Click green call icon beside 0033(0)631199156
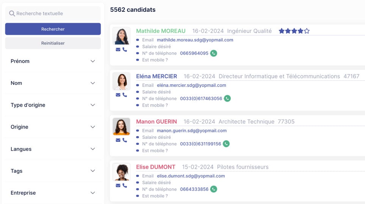This screenshot has height=204, width=365. [226, 144]
